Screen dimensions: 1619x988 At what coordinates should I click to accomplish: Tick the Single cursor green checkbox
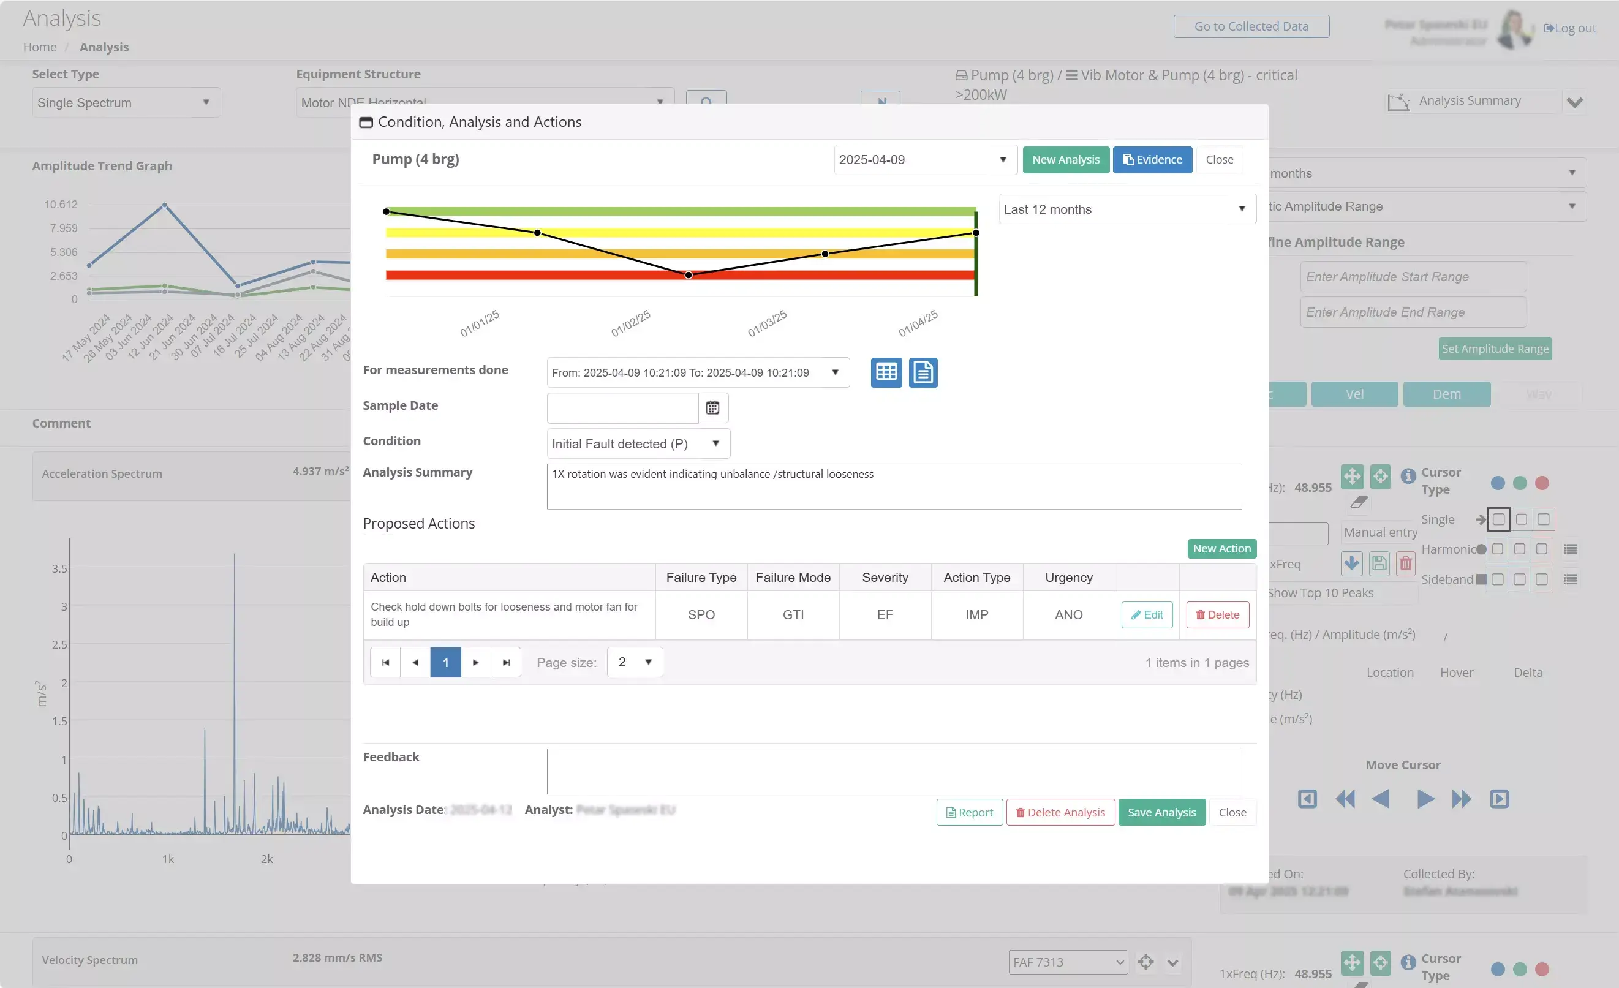(x=1520, y=519)
